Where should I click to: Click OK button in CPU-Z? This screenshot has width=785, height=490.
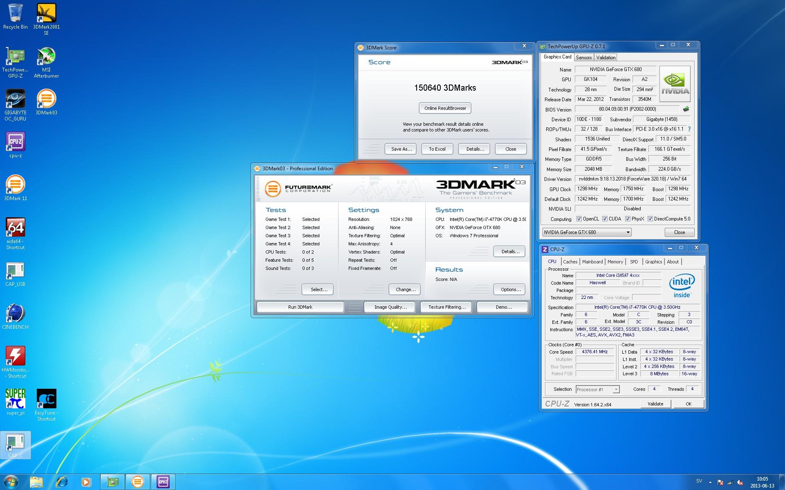click(689, 404)
